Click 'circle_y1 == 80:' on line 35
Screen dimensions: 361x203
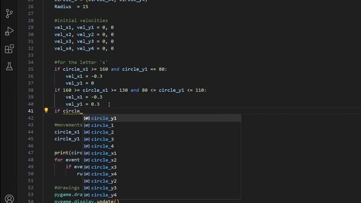[x=144, y=69]
